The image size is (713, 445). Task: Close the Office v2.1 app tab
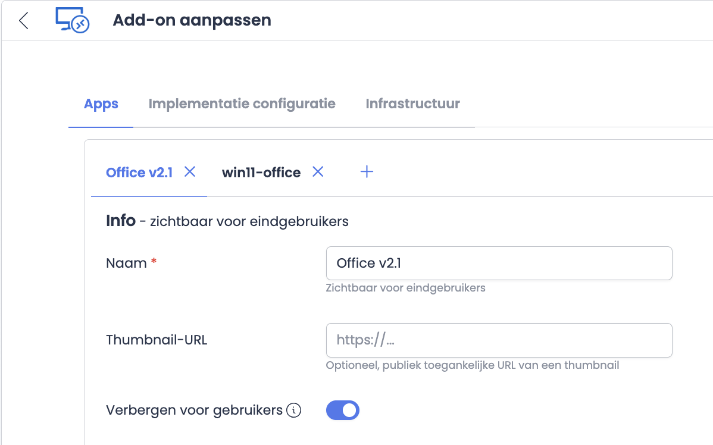[x=190, y=172]
